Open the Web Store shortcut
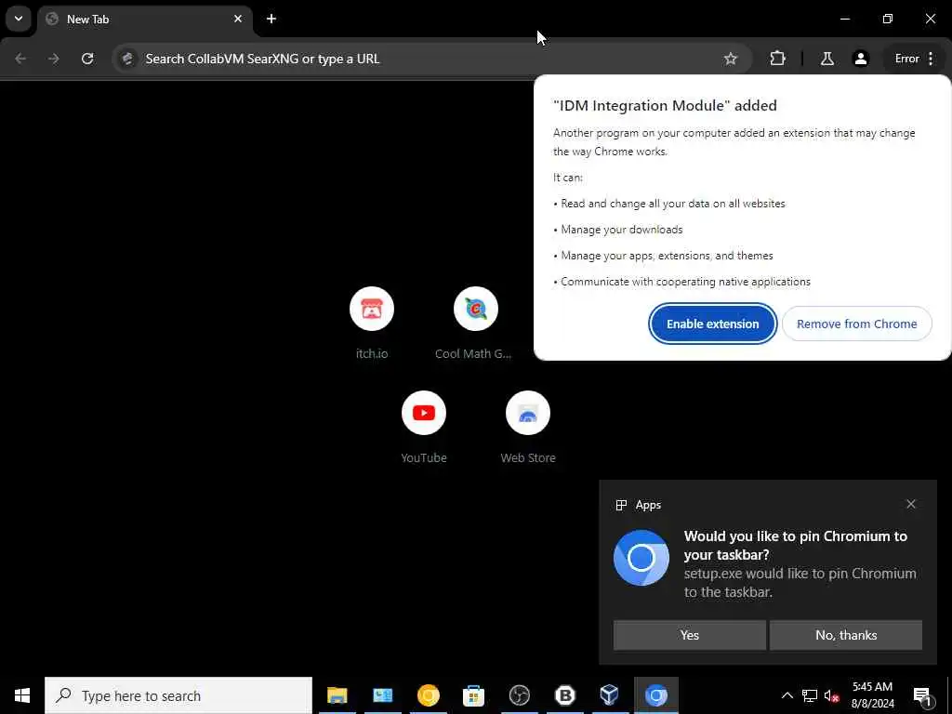952x714 pixels. tap(528, 428)
